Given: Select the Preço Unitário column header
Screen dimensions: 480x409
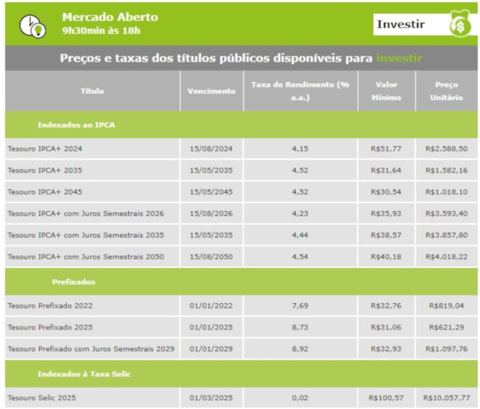Looking at the screenshot, I should click(446, 91).
